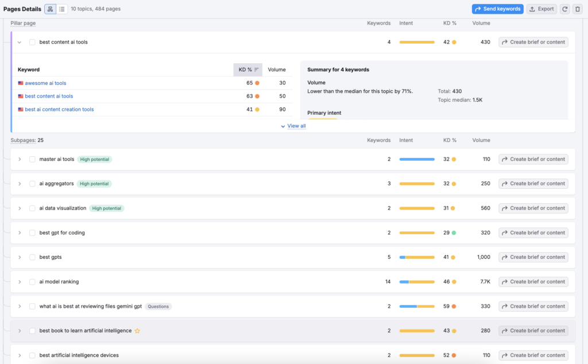Image resolution: width=588 pixels, height=364 pixels.
Task: Create brief or content for master ai tools
Action: pos(533,159)
